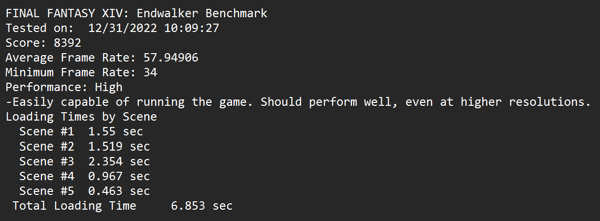Click the Scene #5 label
Image resolution: width=600 pixels, height=221 pixels.
tap(47, 191)
